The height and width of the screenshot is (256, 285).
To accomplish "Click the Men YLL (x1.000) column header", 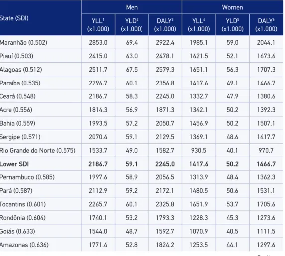I will [98, 25].
